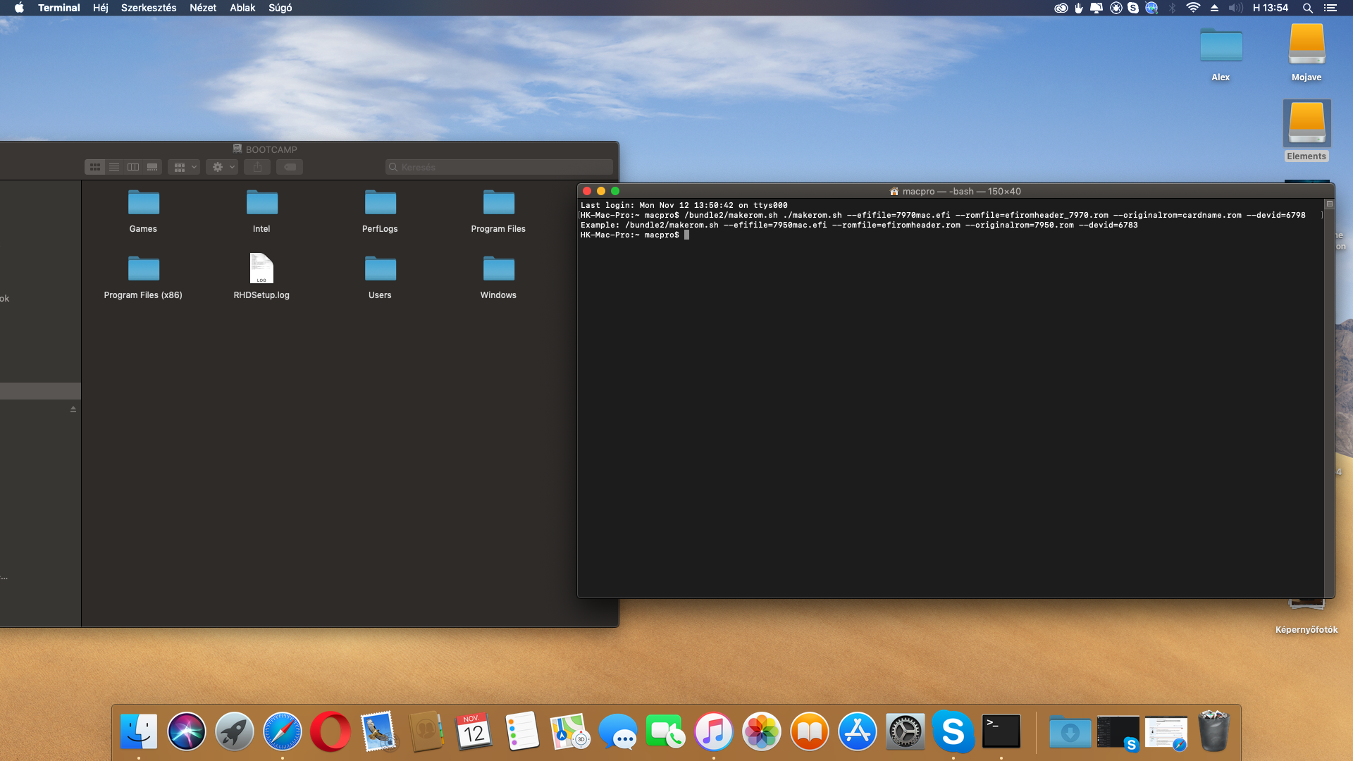The width and height of the screenshot is (1353, 761).
Task: Open the Downloads stack in Dock
Action: coord(1070,731)
